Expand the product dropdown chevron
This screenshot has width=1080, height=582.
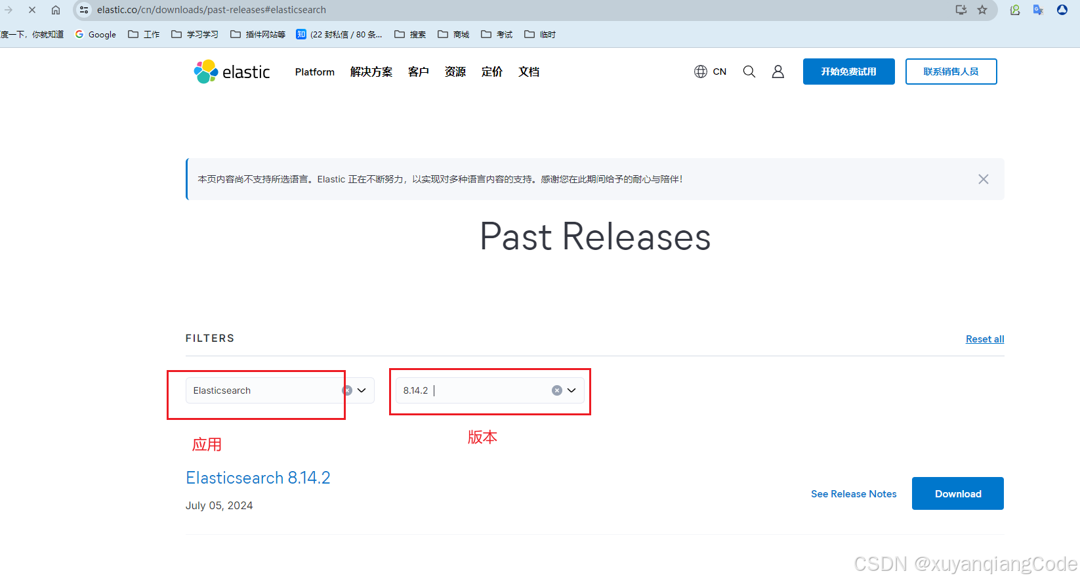pos(362,390)
